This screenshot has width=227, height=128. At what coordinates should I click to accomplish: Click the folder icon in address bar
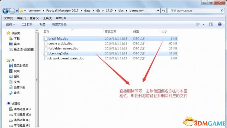coord(21,11)
